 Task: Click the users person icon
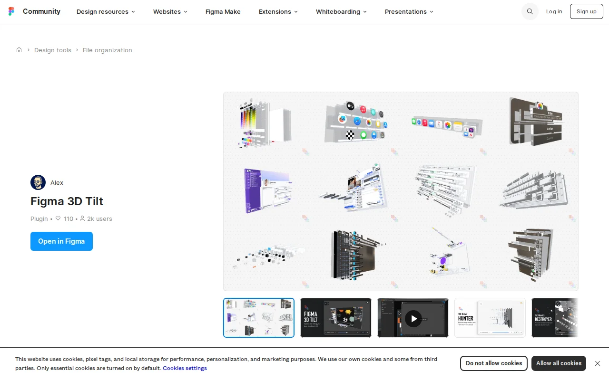click(82, 218)
